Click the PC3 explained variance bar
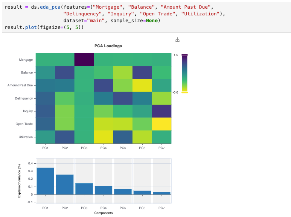The height and width of the screenshot is (217, 291). 84,189
